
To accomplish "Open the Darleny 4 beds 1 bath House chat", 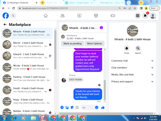I will [27, 79].
